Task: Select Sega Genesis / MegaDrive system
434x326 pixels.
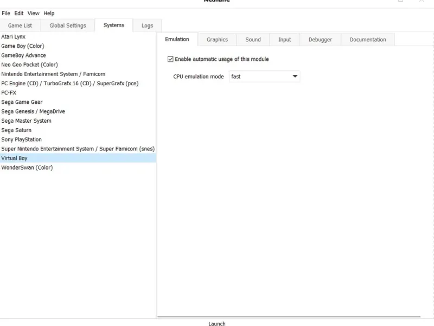Action: (78, 111)
